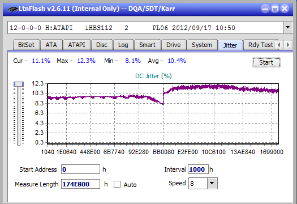Open the Drive tab
The width and height of the screenshot is (297, 204).
[x=174, y=45]
